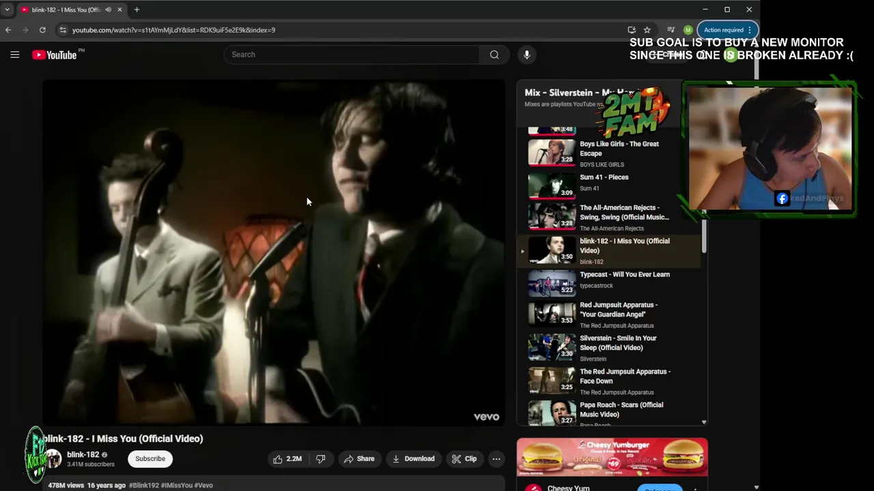
Task: Click the vevo logo on the video
Action: tap(486, 417)
